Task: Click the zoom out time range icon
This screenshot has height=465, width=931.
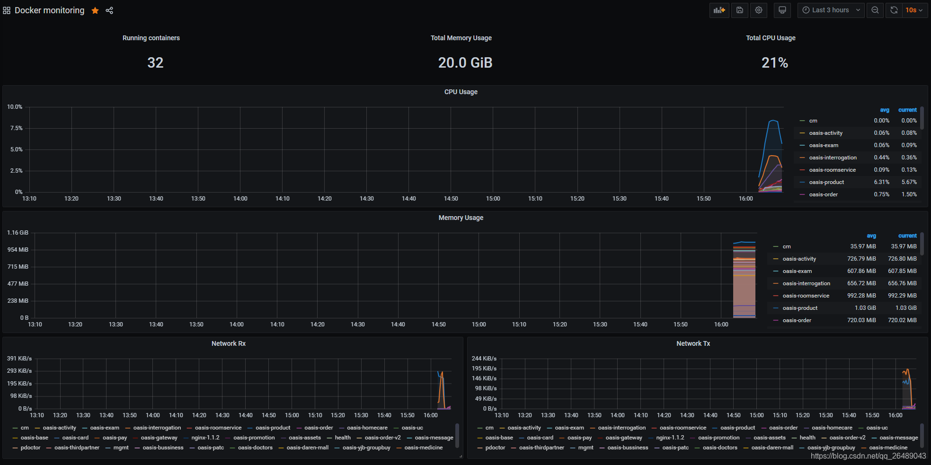Action: click(x=875, y=10)
